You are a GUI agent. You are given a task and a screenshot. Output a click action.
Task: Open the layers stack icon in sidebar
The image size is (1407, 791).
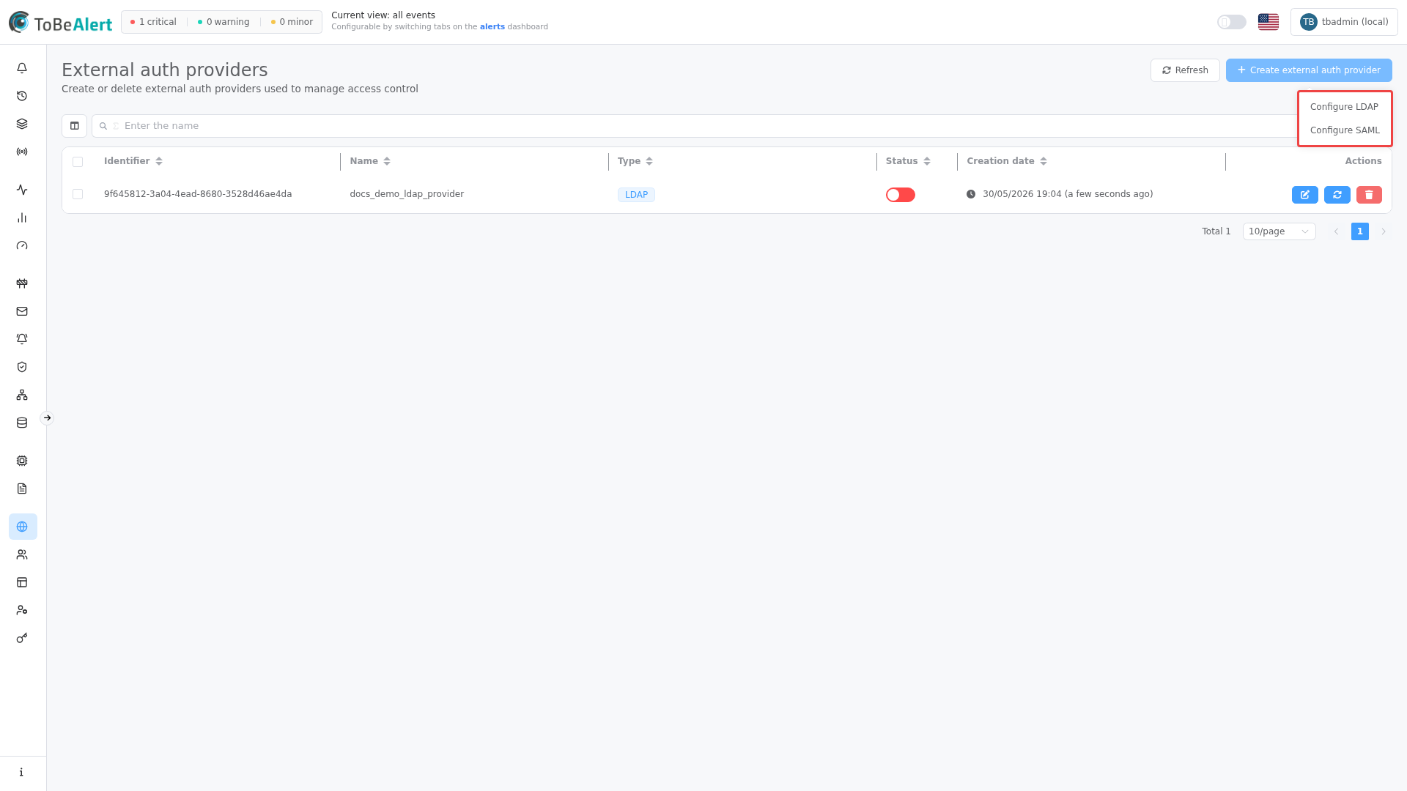(22, 124)
